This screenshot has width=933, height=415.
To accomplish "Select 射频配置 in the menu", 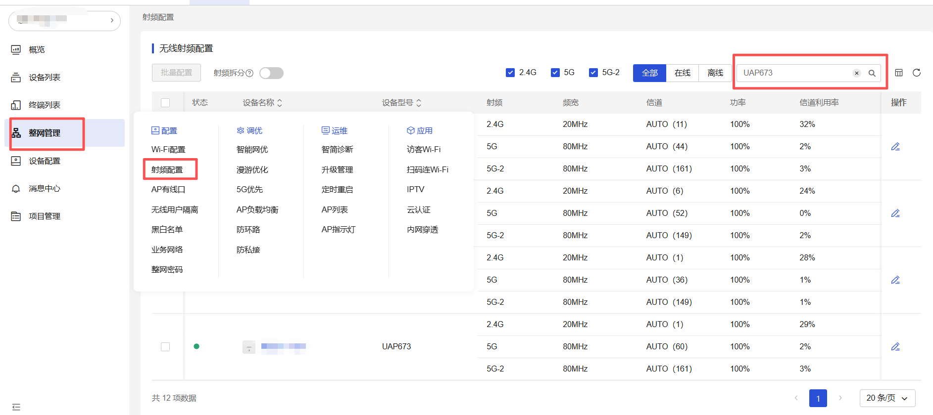I will coord(167,169).
